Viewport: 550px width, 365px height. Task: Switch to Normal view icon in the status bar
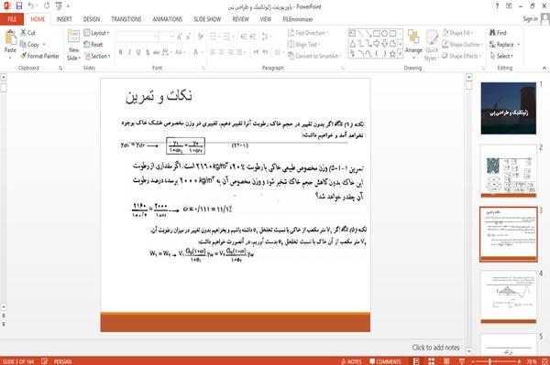(416, 361)
